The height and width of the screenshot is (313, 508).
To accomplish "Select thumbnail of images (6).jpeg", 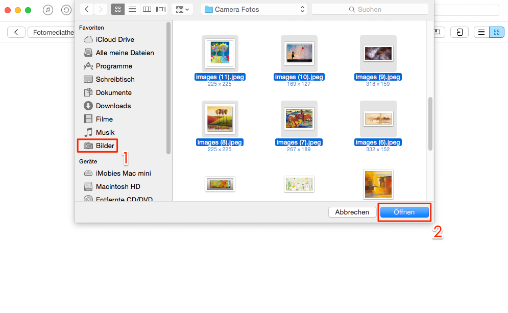I will tap(378, 119).
